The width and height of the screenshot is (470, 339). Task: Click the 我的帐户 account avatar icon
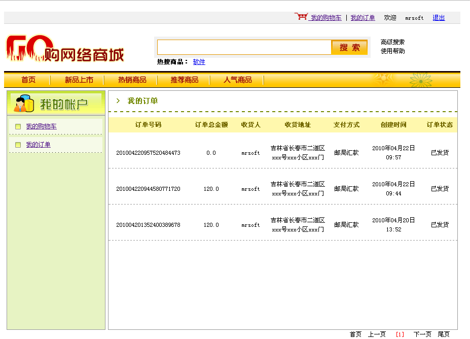coord(24,103)
